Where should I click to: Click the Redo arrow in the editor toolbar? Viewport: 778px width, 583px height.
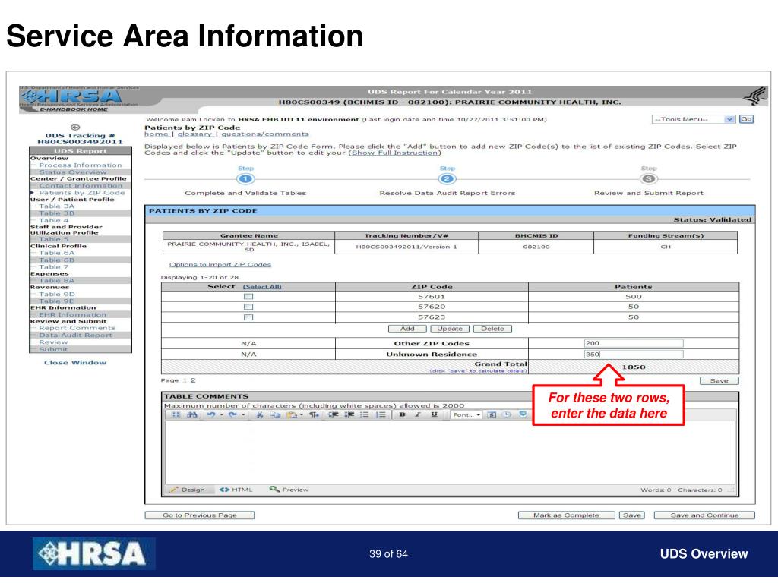(232, 415)
